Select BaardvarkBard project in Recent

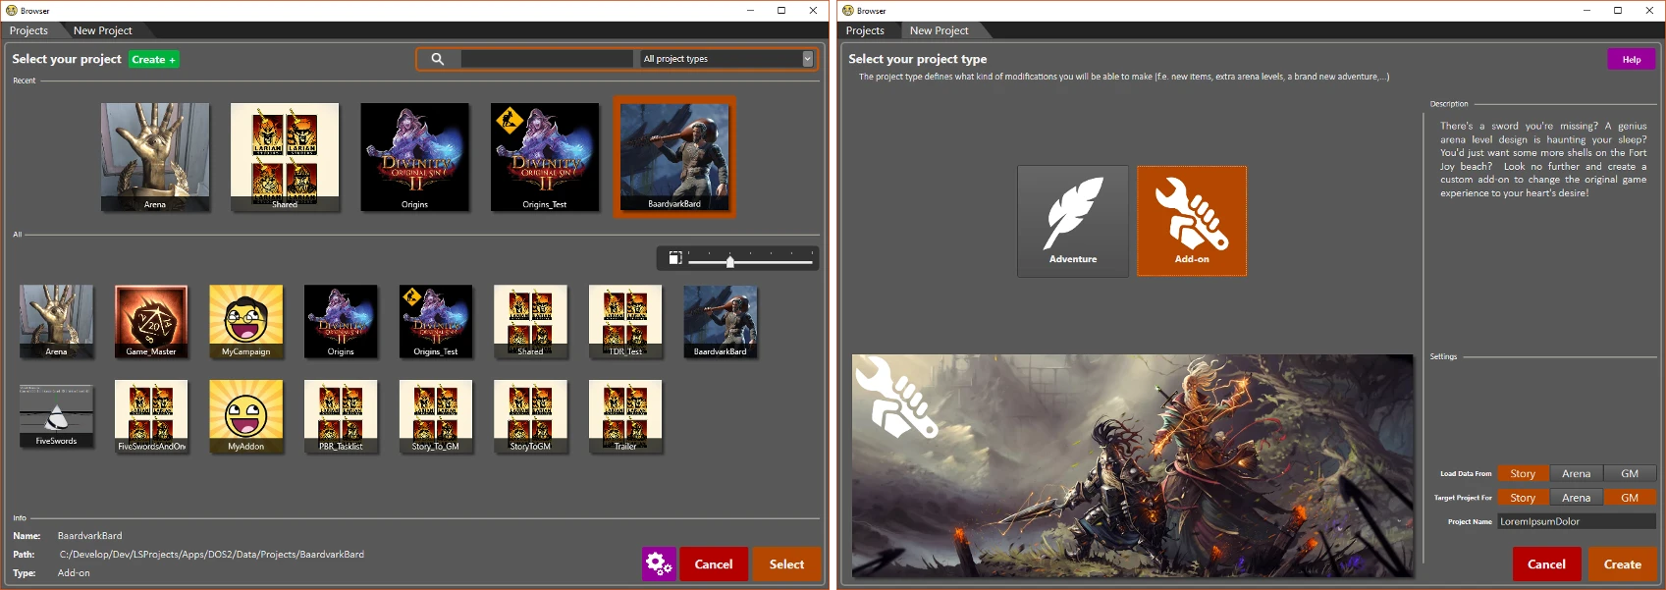(x=674, y=157)
